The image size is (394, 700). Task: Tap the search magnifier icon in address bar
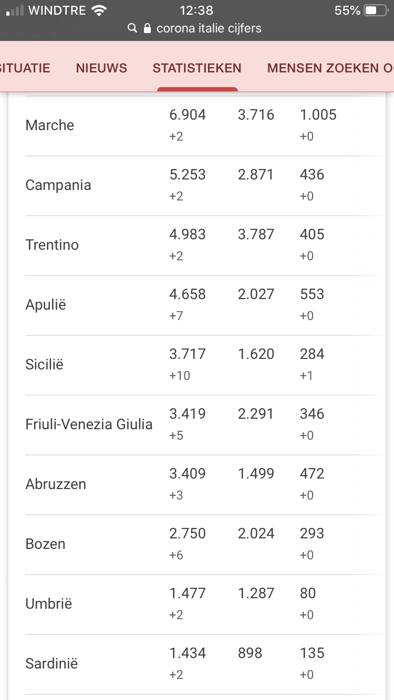(x=132, y=28)
